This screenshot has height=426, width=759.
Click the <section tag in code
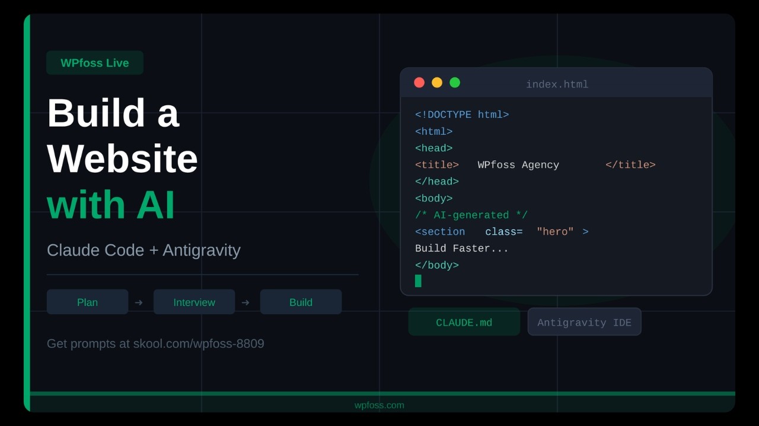(x=440, y=231)
